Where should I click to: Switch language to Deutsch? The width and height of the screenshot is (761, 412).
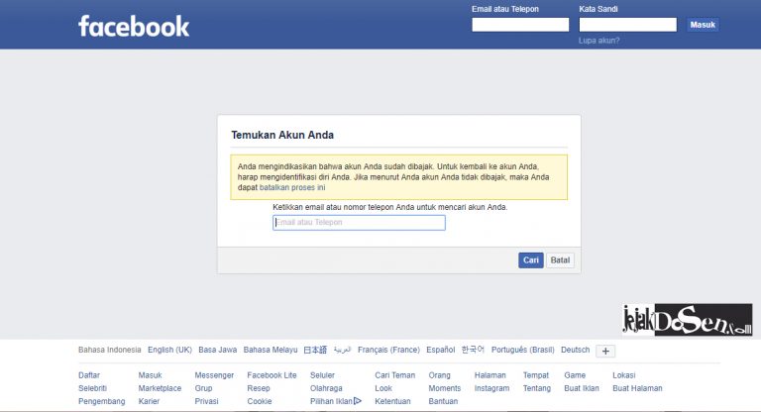[575, 350]
